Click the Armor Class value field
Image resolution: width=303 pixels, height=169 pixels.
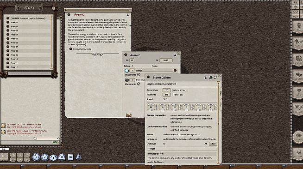coord(166,90)
